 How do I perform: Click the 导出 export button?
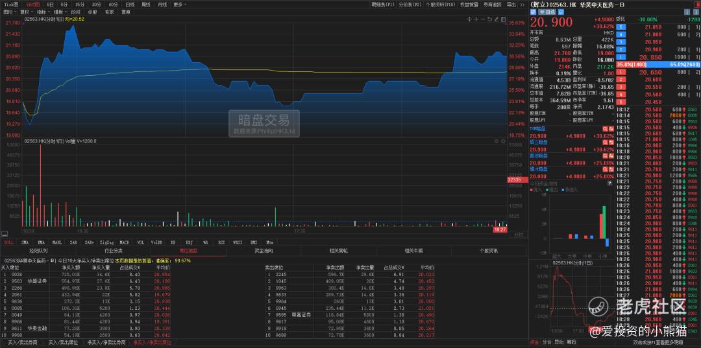(511, 5)
